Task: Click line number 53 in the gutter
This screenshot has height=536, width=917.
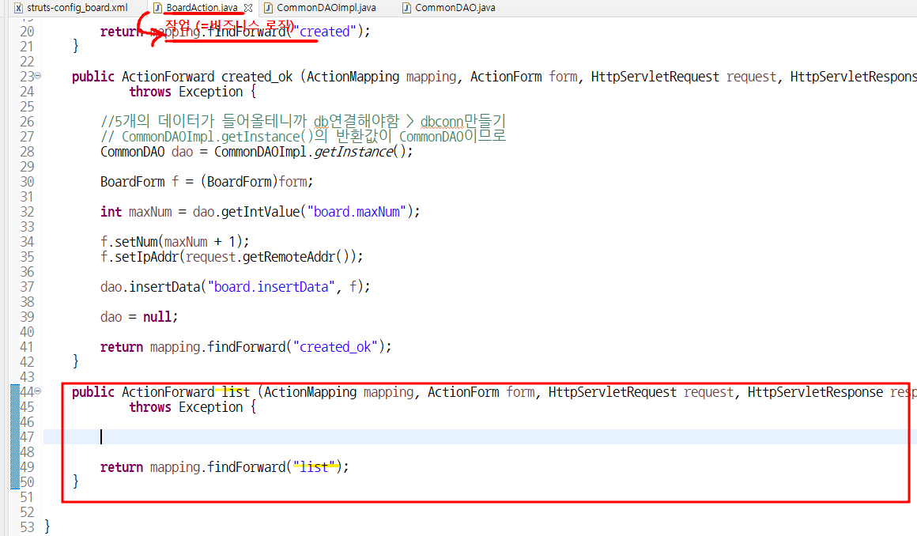Action: pos(27,527)
